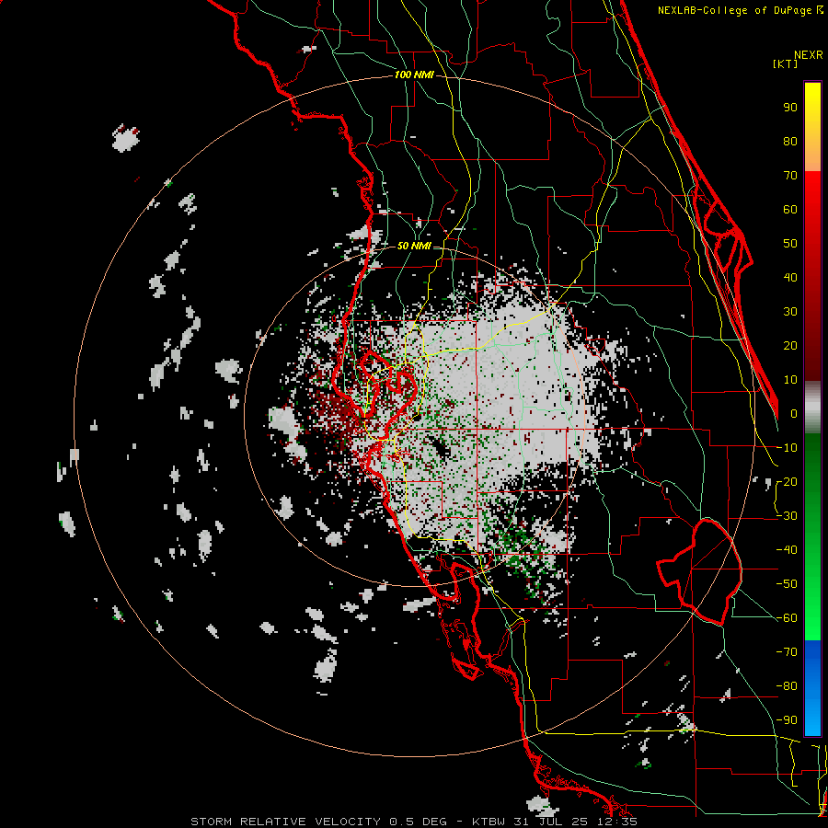The width and height of the screenshot is (828, 828).
Task: Pick the yellow segment of the color bar
Action: 812,127
